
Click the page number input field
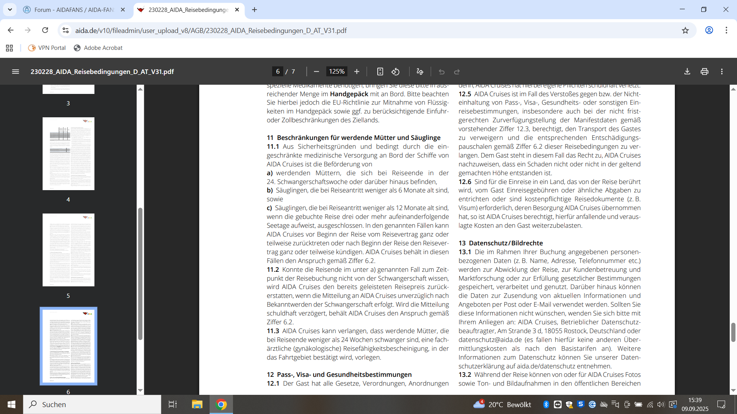pyautogui.click(x=278, y=72)
